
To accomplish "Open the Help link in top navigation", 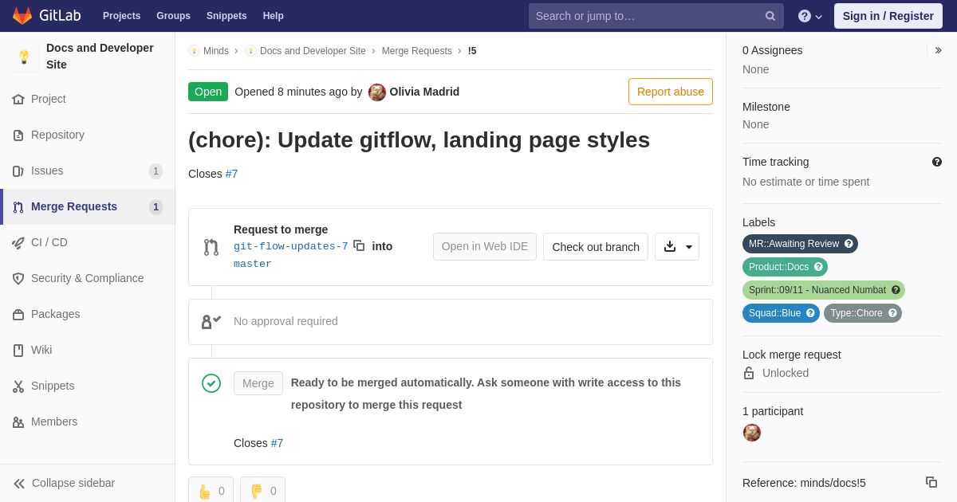I will (274, 16).
